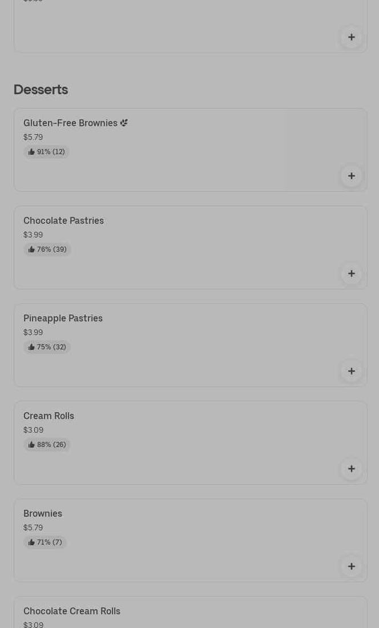Image resolution: width=379 pixels, height=628 pixels.
Task: Open Chocolate Cream Rolls item
Action: click(x=72, y=611)
